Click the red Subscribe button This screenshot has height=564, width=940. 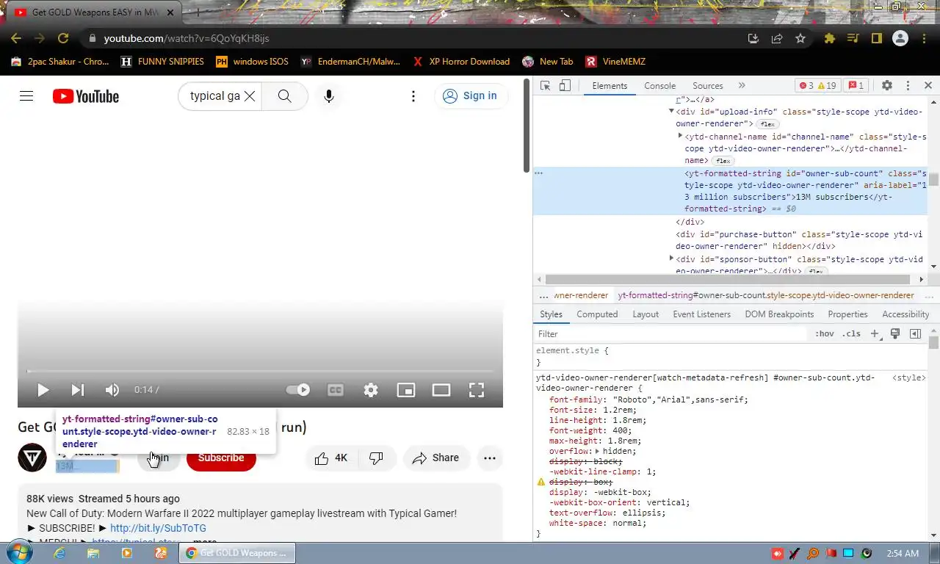[221, 458]
